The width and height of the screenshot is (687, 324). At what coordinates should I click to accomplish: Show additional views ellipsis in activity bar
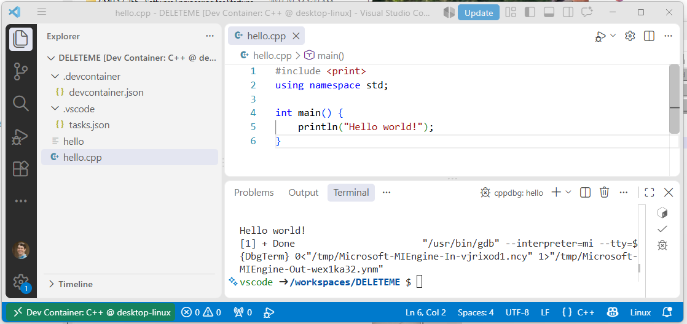coord(21,201)
